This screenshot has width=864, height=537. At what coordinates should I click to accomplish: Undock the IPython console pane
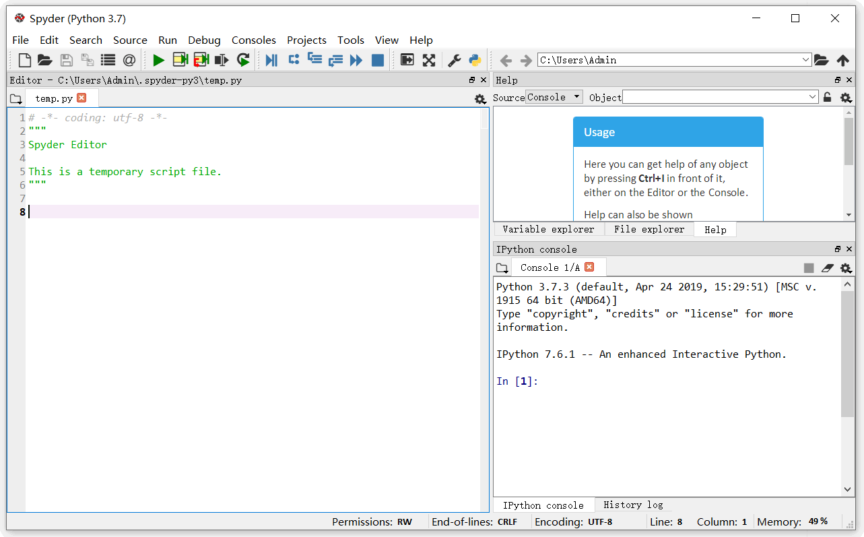pos(838,249)
